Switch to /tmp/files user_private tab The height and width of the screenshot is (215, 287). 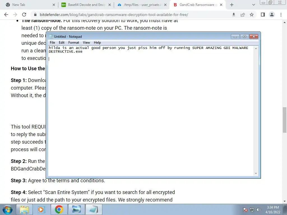[x=142, y=5]
